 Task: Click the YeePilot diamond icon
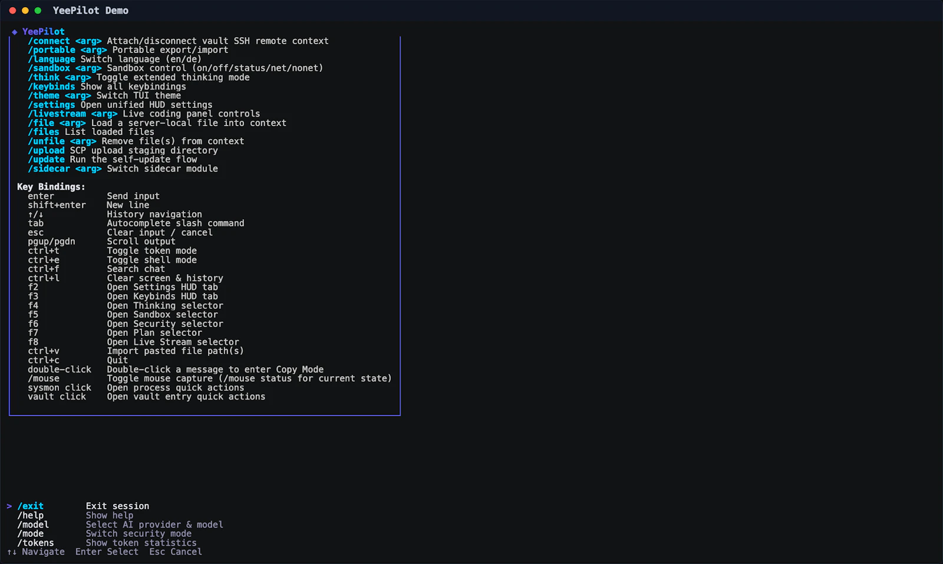pos(14,32)
